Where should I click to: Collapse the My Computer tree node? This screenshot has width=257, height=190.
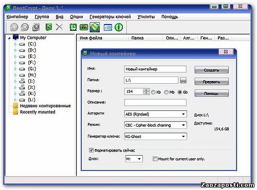point(9,38)
